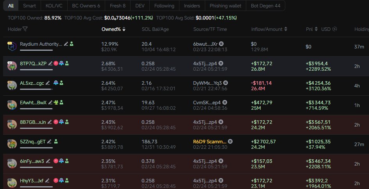Screen dimensions: 369x189
Task: Click rocket badge next to AL5xz...cgc
Action: click(56, 83)
